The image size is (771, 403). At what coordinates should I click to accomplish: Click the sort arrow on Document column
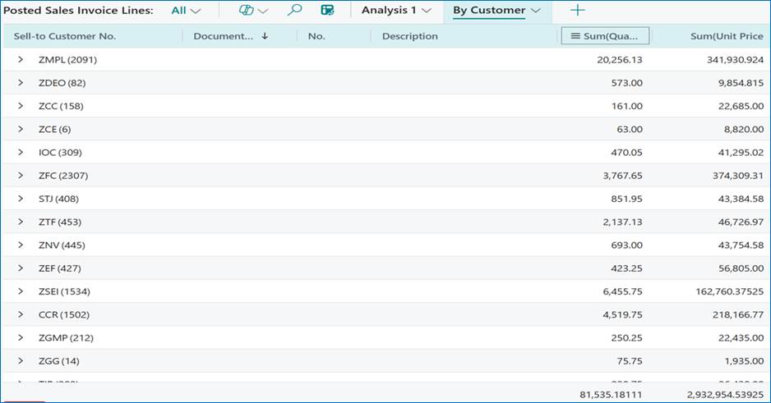[x=265, y=36]
